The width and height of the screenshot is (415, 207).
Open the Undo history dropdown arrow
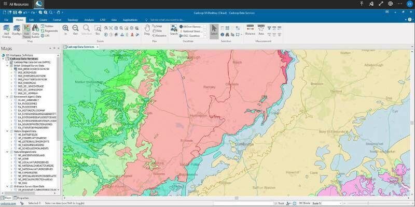pyautogui.click(x=29, y=12)
